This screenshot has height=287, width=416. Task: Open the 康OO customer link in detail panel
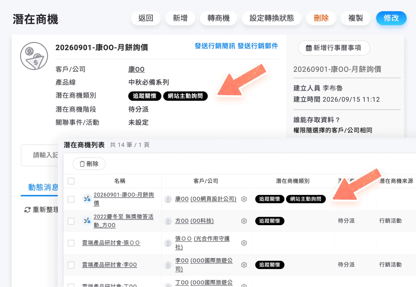tap(136, 69)
